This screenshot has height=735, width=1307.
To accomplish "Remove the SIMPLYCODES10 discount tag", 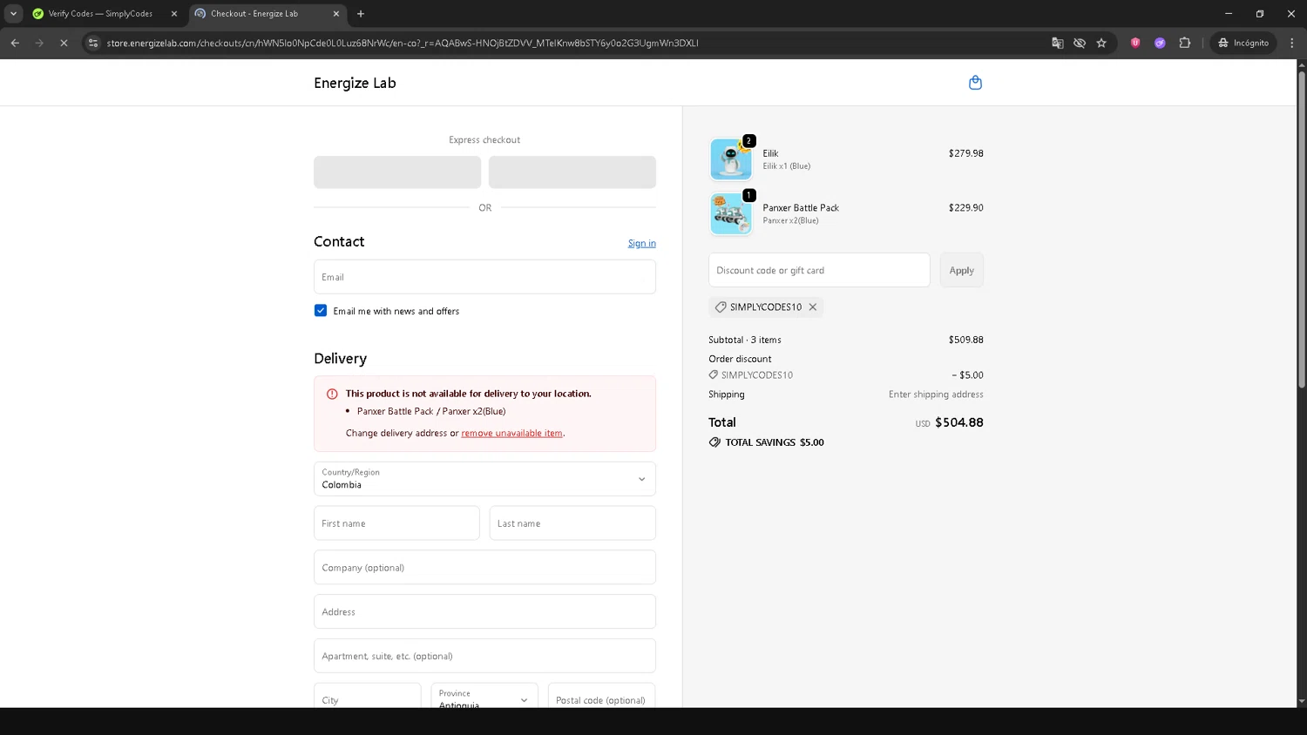I will 812,307.
